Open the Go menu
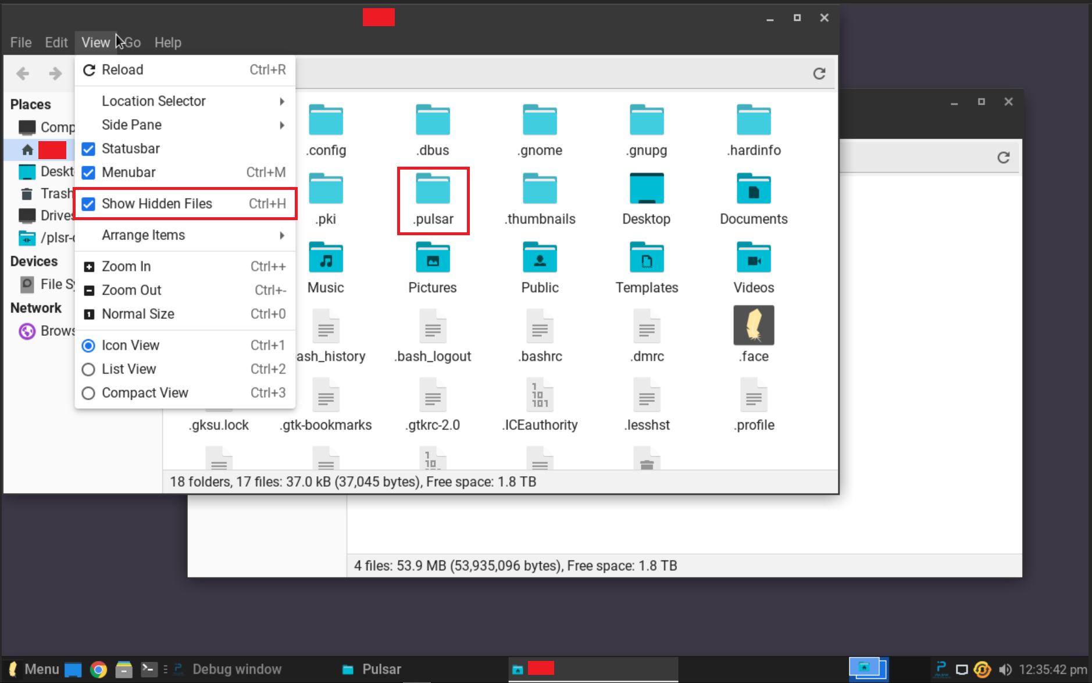The width and height of the screenshot is (1092, 683). (132, 42)
